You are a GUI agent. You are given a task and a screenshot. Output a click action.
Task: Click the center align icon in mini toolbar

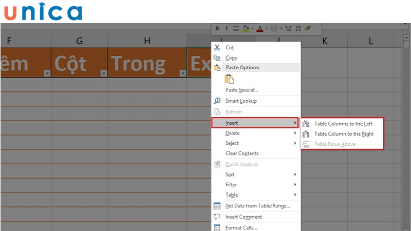click(236, 29)
